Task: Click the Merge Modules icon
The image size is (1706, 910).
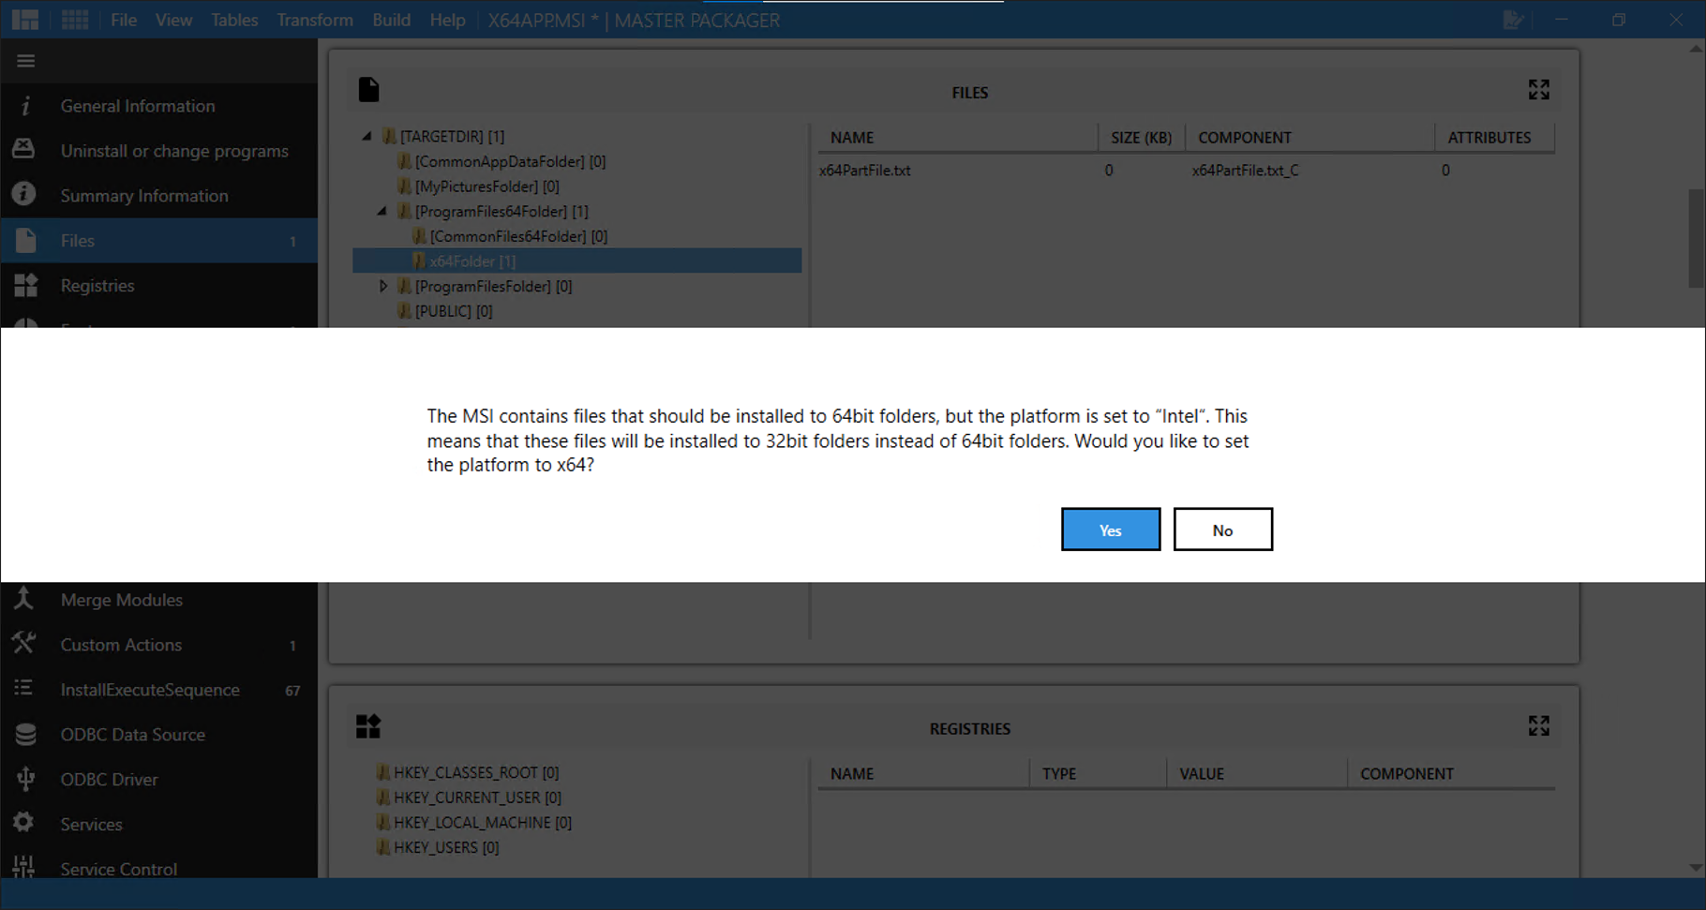Action: click(23, 598)
